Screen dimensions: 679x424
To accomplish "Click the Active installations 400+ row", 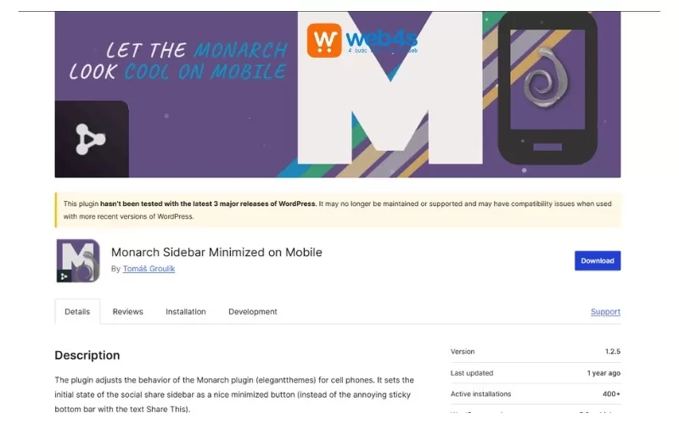I will pos(536,393).
